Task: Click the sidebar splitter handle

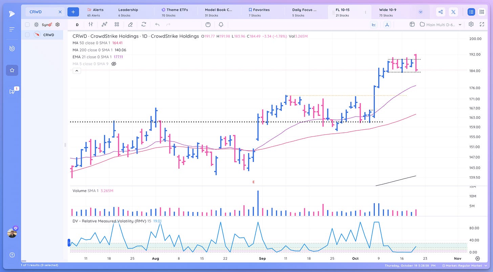Action: pos(65,145)
